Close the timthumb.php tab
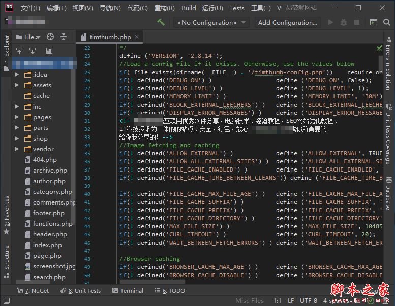The width and height of the screenshot is (395, 306). 137,37
